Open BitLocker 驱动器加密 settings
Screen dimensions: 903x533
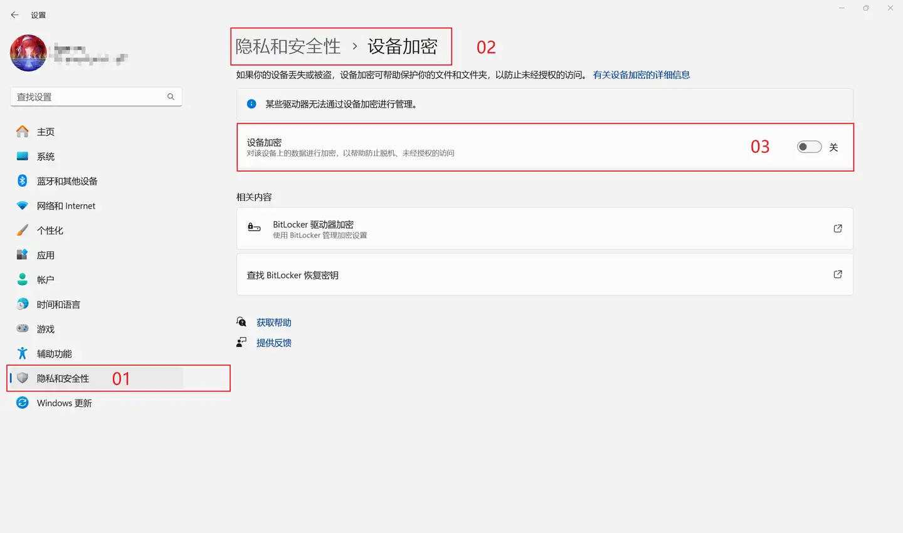point(545,229)
